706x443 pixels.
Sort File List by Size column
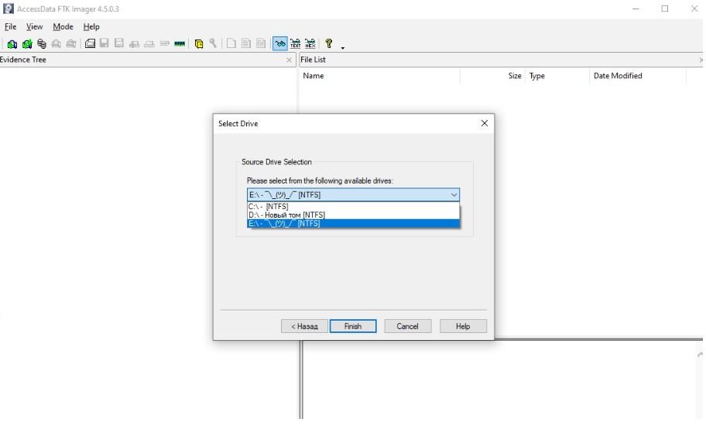pyautogui.click(x=492, y=76)
